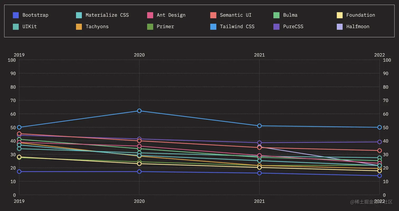Click the Bootstrap legend color swatch
Screen dimensions: 399x211
coord(16,15)
